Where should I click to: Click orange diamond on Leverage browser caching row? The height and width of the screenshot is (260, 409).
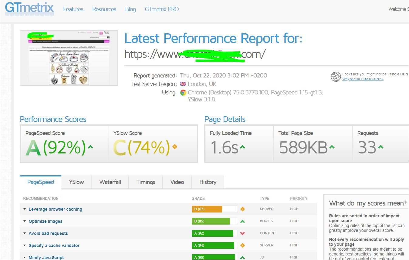click(x=242, y=209)
